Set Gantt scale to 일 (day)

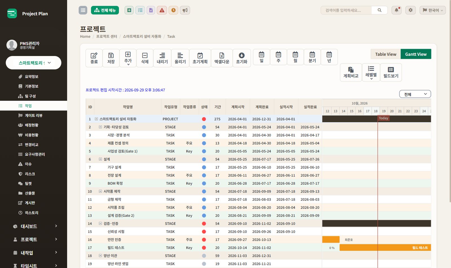[x=262, y=57]
